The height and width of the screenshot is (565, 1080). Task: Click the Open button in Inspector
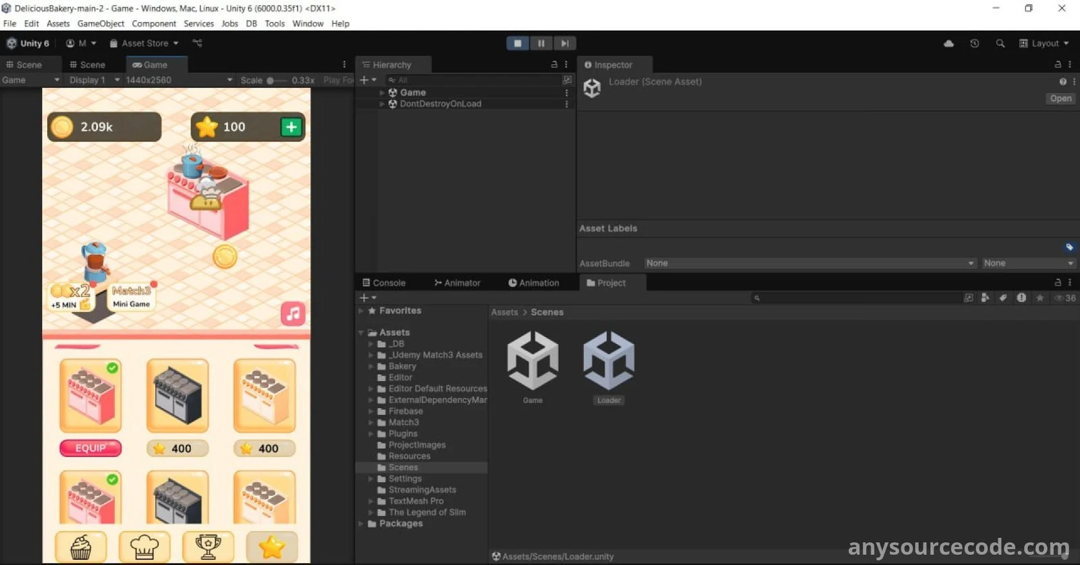(x=1060, y=98)
